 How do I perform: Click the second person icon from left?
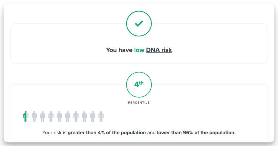tap(34, 116)
